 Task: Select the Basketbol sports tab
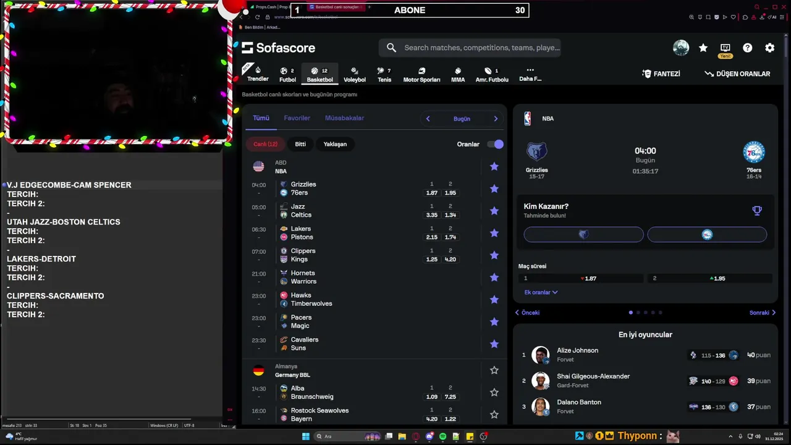[319, 75]
